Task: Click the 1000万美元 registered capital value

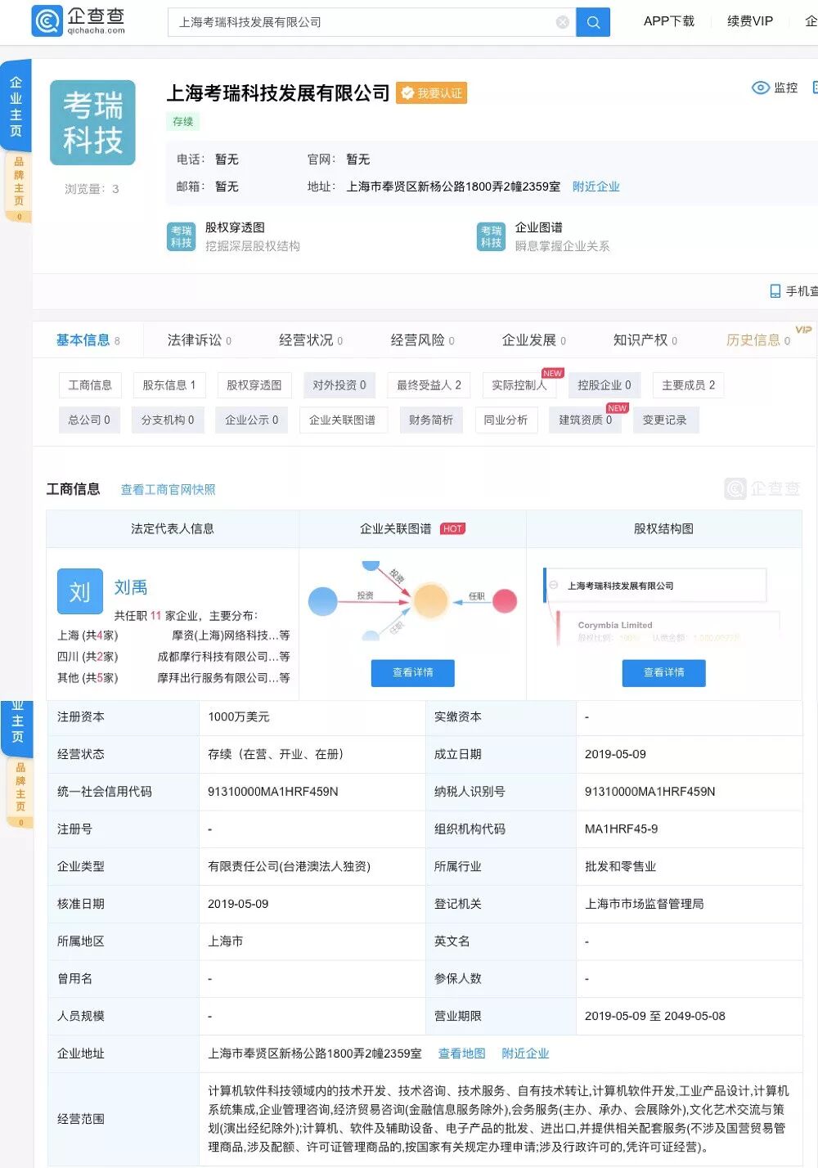Action: click(238, 717)
